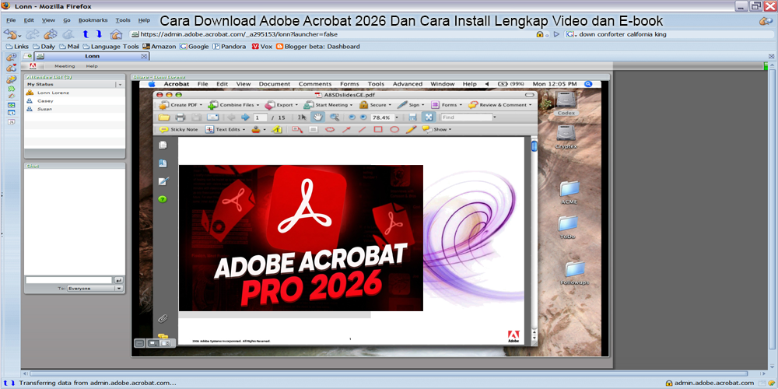778x389 pixels.
Task: Open Help menu in Connect meeting bar
Action: 92,66
